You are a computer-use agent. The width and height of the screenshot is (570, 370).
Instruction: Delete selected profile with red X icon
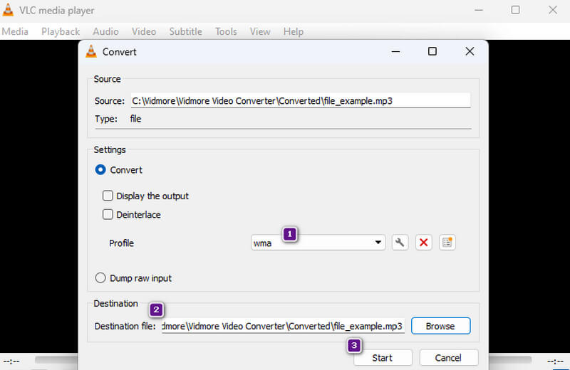[423, 243]
